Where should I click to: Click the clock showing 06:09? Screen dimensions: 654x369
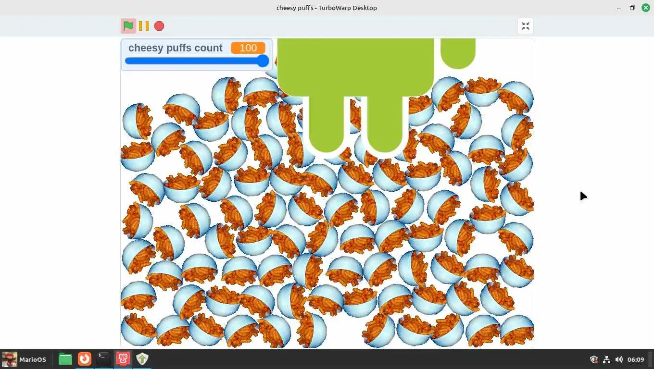pos(636,359)
